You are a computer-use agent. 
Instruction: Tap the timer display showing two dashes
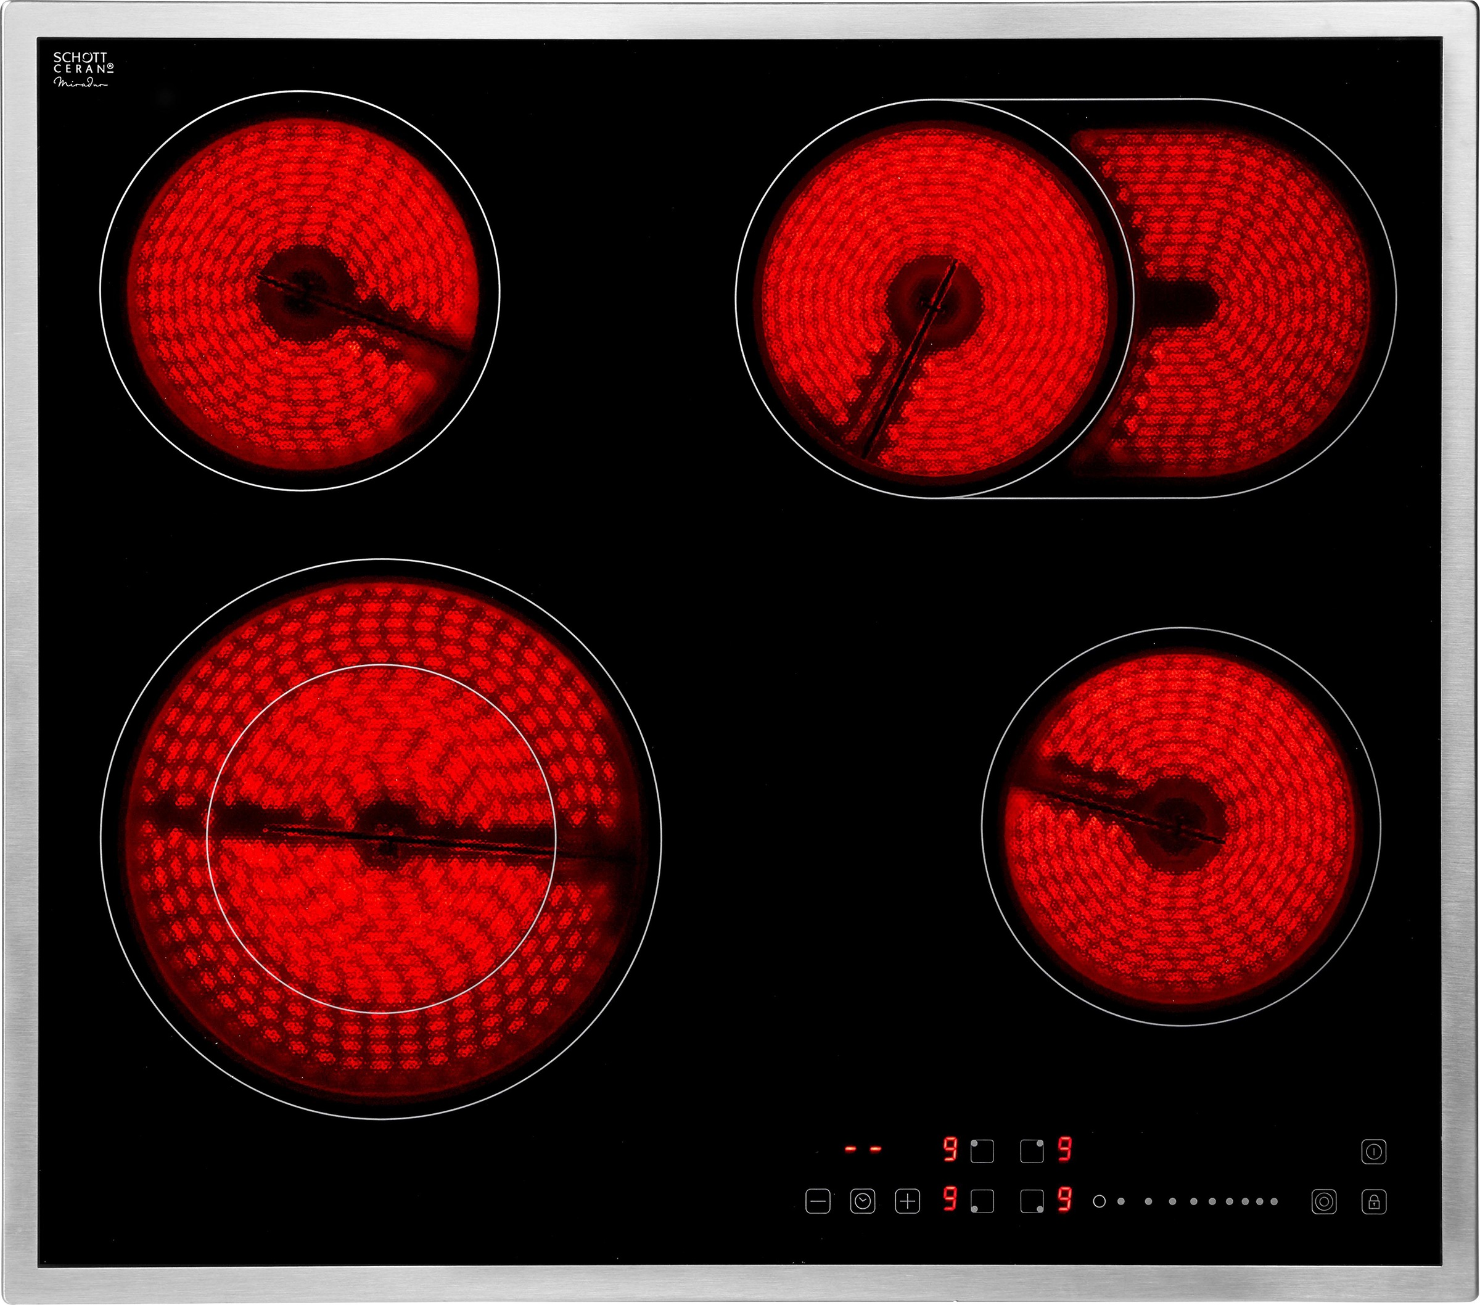[863, 1150]
